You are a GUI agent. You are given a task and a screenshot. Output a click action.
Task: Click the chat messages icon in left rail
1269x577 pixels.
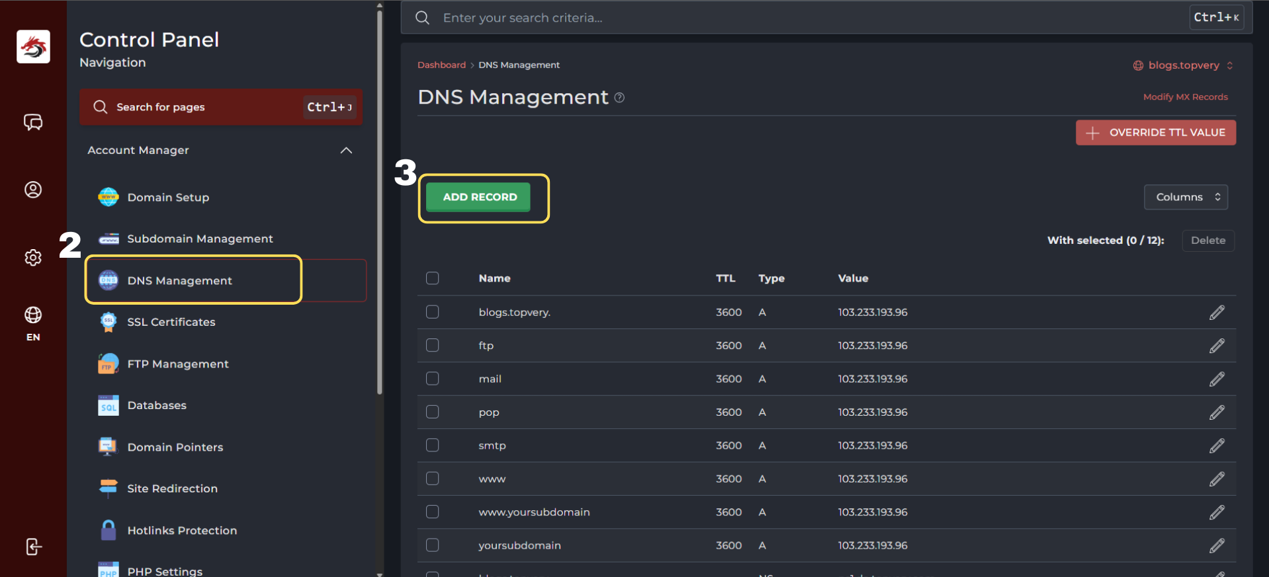pyautogui.click(x=33, y=122)
